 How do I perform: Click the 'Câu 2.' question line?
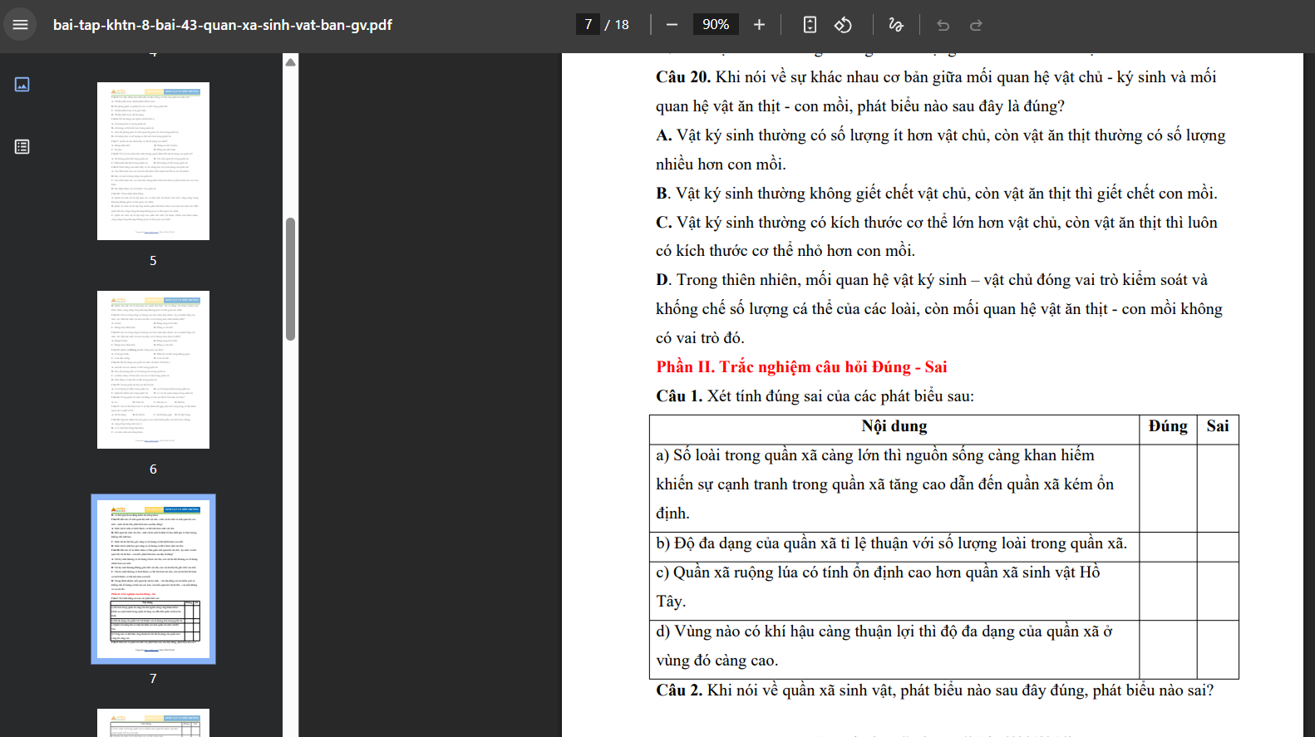[x=934, y=690]
